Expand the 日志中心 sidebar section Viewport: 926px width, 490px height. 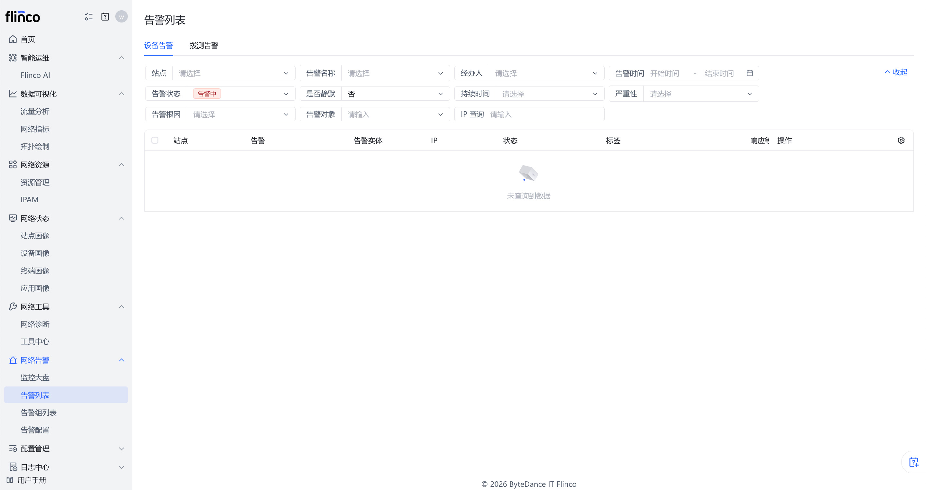click(121, 467)
